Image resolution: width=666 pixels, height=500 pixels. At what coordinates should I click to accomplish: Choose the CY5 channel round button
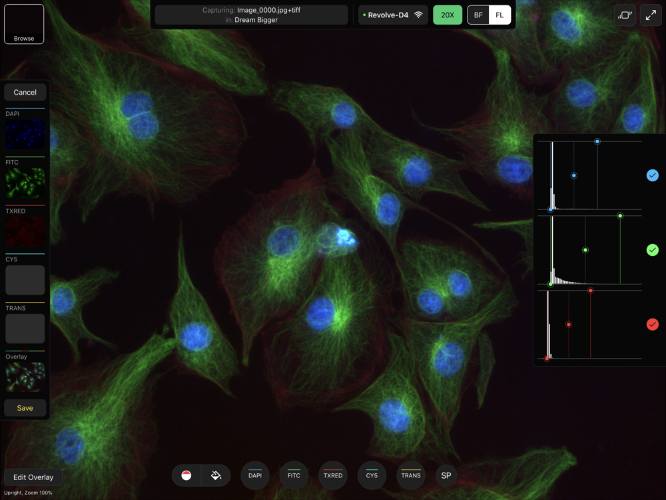coord(372,475)
